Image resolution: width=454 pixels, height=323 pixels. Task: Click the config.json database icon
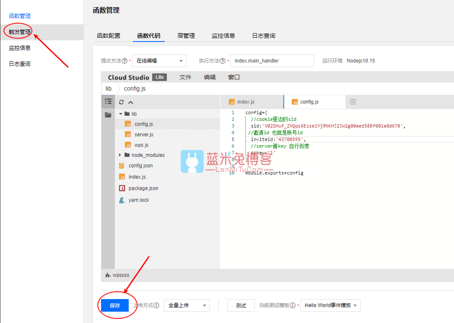pos(122,165)
